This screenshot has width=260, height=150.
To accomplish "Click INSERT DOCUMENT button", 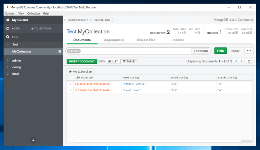I will [82, 61].
